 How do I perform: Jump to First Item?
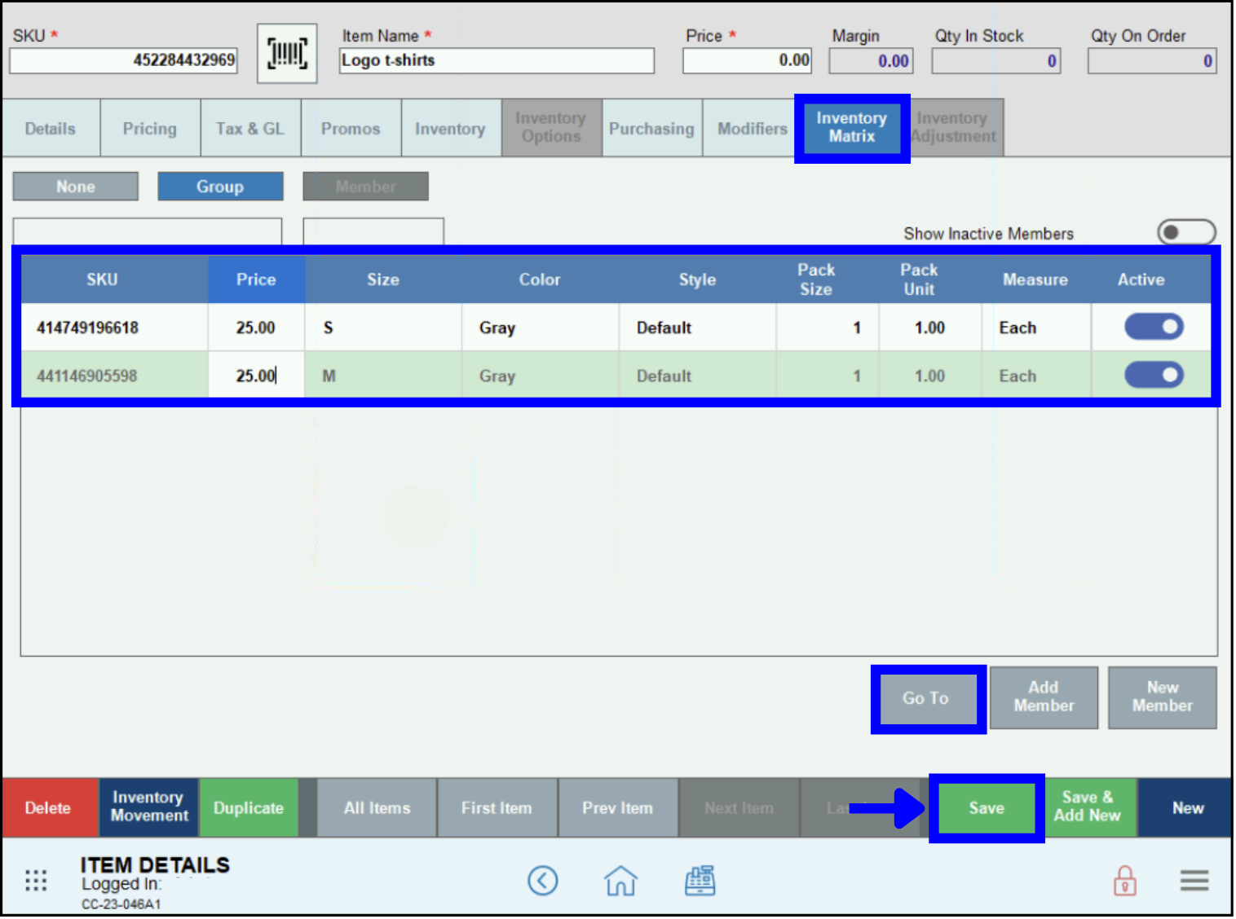coord(497,808)
